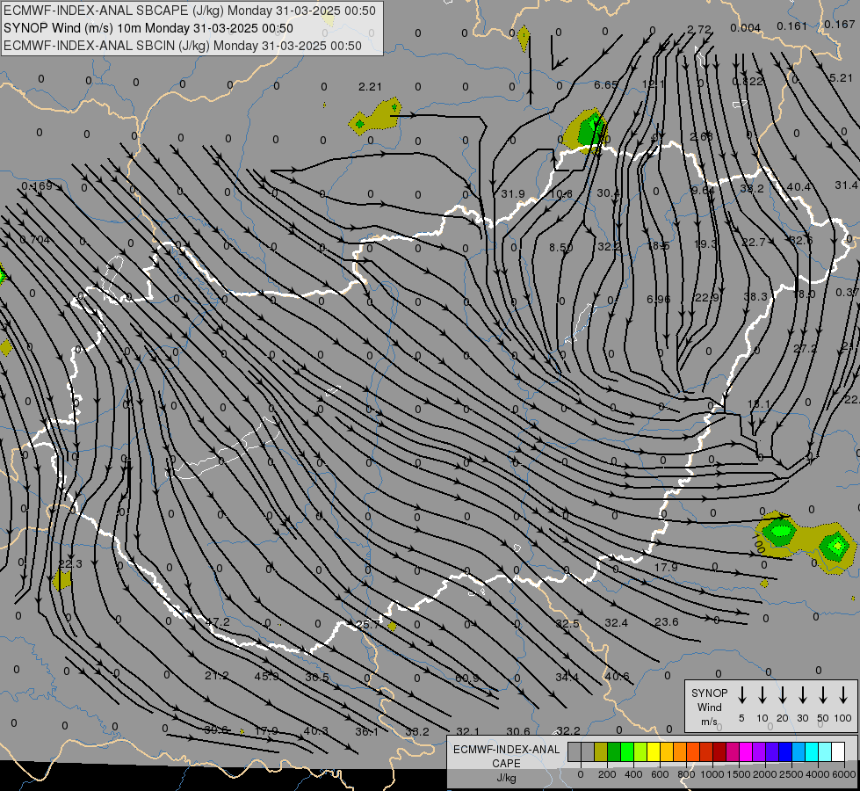Select the dark green CAPE legend swatch
The width and height of the screenshot is (860, 791).
(x=614, y=751)
